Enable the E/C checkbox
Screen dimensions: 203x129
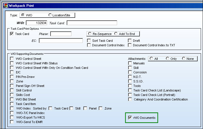[x=12, y=72]
